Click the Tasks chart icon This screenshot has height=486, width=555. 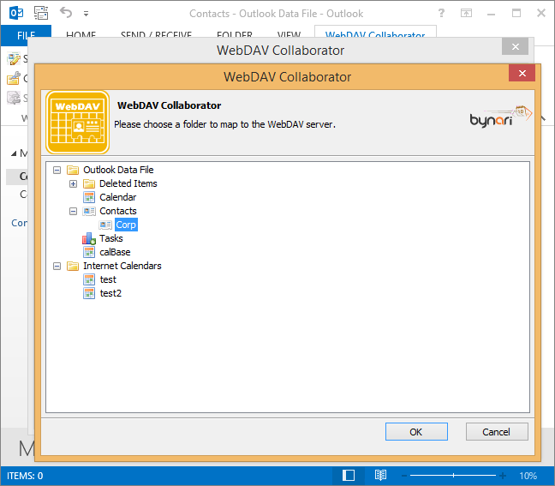pyautogui.click(x=89, y=239)
